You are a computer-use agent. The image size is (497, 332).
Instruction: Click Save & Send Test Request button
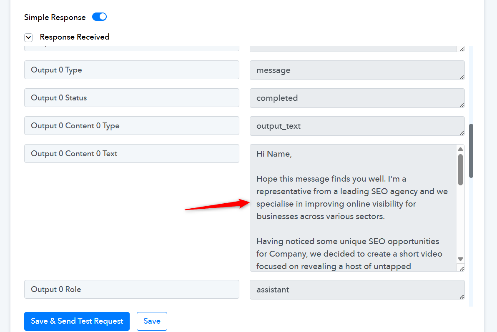tap(77, 321)
